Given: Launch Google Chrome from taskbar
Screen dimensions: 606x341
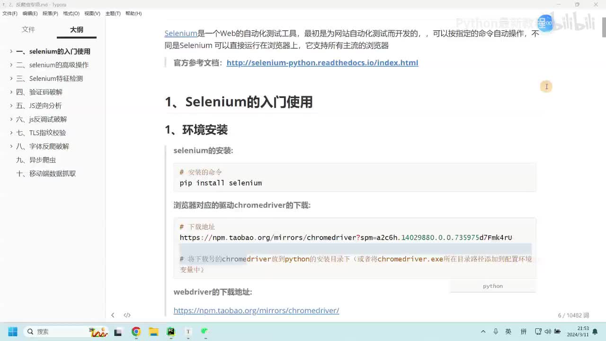Looking at the screenshot, I should [x=136, y=332].
